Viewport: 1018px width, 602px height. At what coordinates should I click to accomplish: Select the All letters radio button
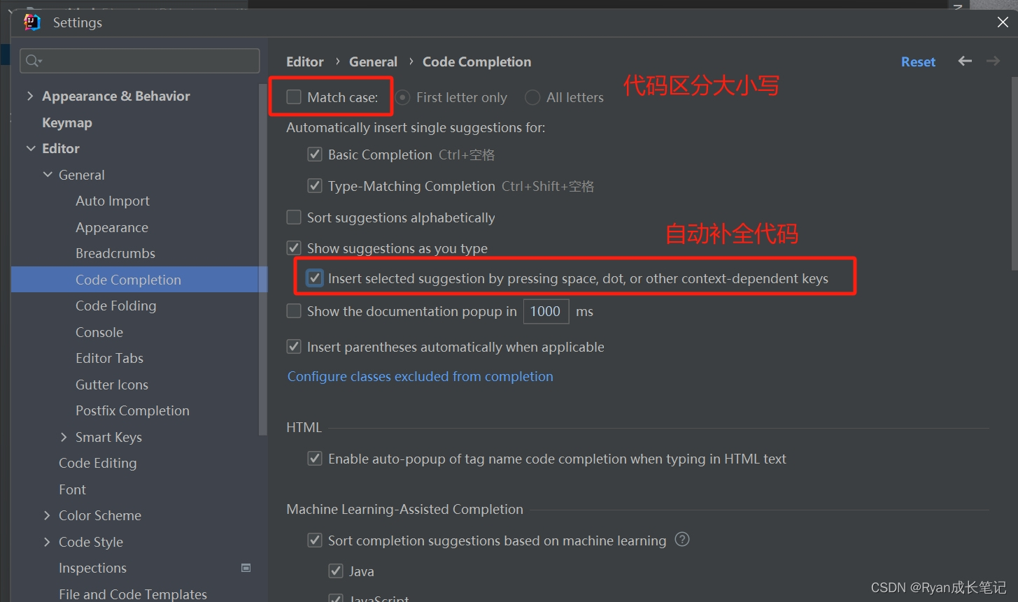point(532,98)
